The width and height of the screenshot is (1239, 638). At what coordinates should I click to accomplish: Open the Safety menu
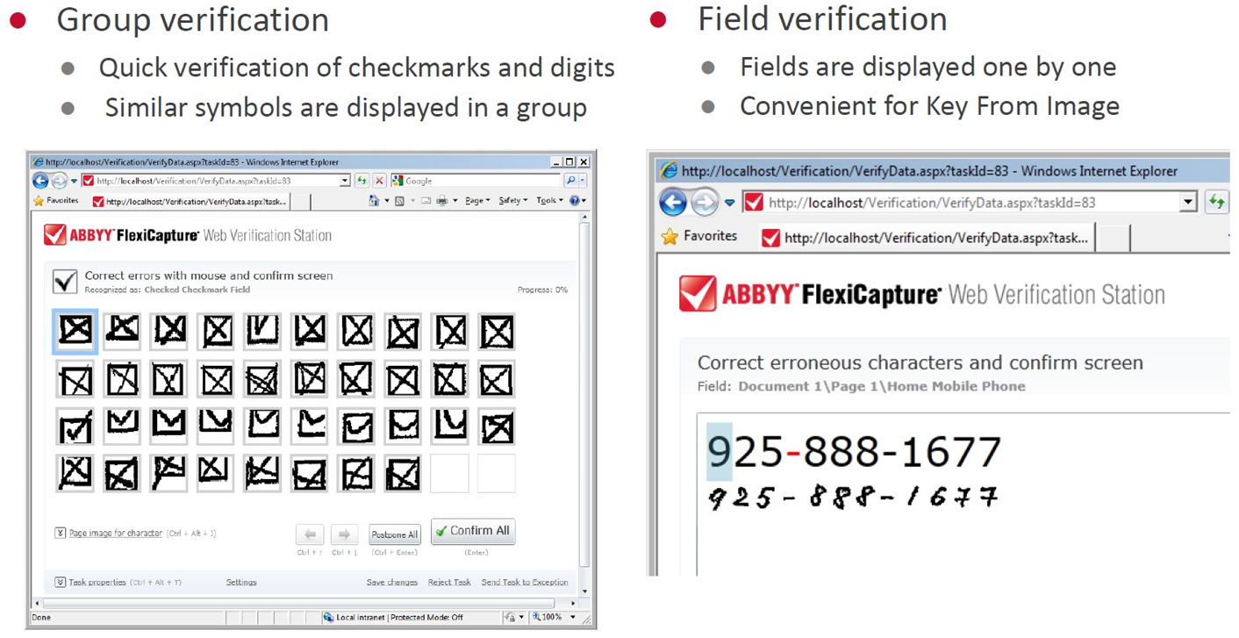tap(512, 201)
